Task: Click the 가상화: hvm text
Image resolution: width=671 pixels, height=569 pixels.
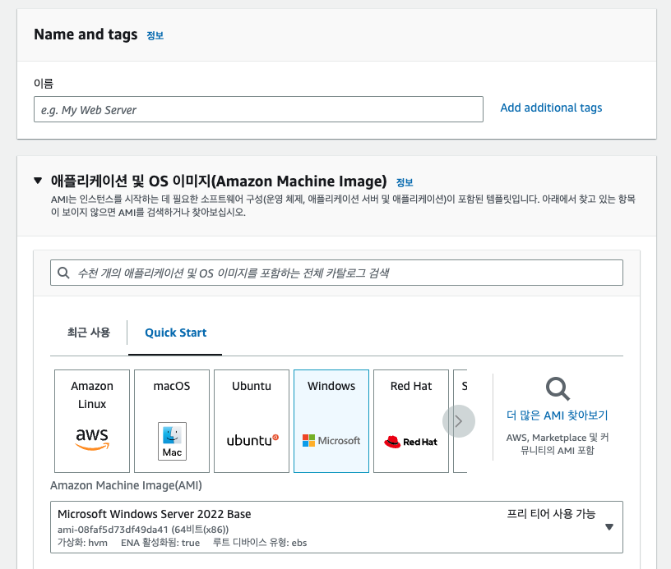Action: [82, 543]
